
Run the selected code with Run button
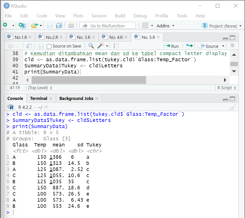[171, 45]
